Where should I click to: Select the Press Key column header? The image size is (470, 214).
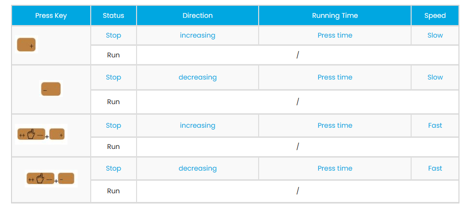tap(51, 15)
